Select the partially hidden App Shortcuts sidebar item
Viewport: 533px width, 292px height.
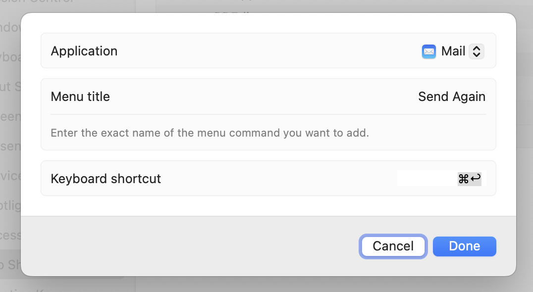point(10,265)
